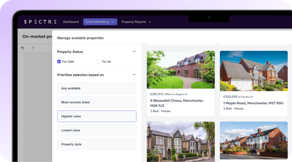Click 3 Bed · House under Bleasefell Chase
This screenshot has width=292, height=162.
click(160, 111)
